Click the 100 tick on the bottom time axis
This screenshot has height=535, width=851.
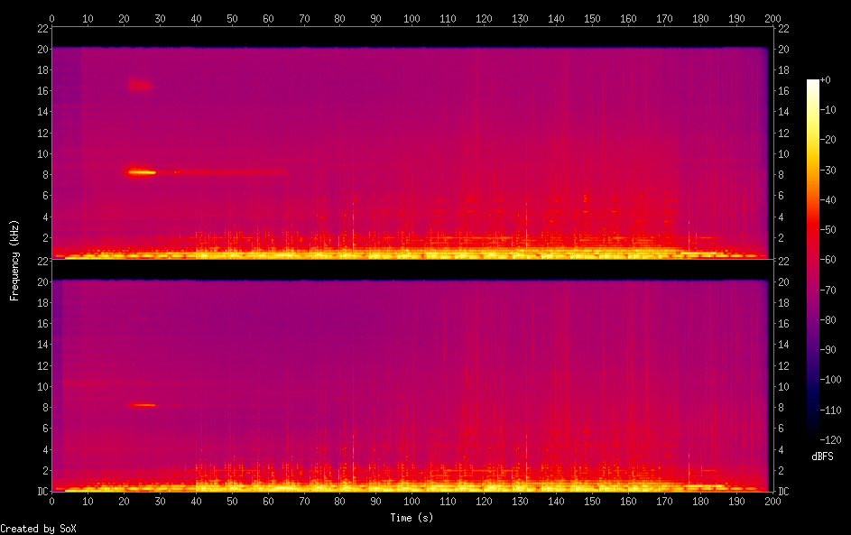click(412, 502)
